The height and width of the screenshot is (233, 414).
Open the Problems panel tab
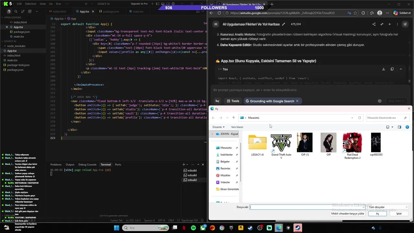(56, 164)
